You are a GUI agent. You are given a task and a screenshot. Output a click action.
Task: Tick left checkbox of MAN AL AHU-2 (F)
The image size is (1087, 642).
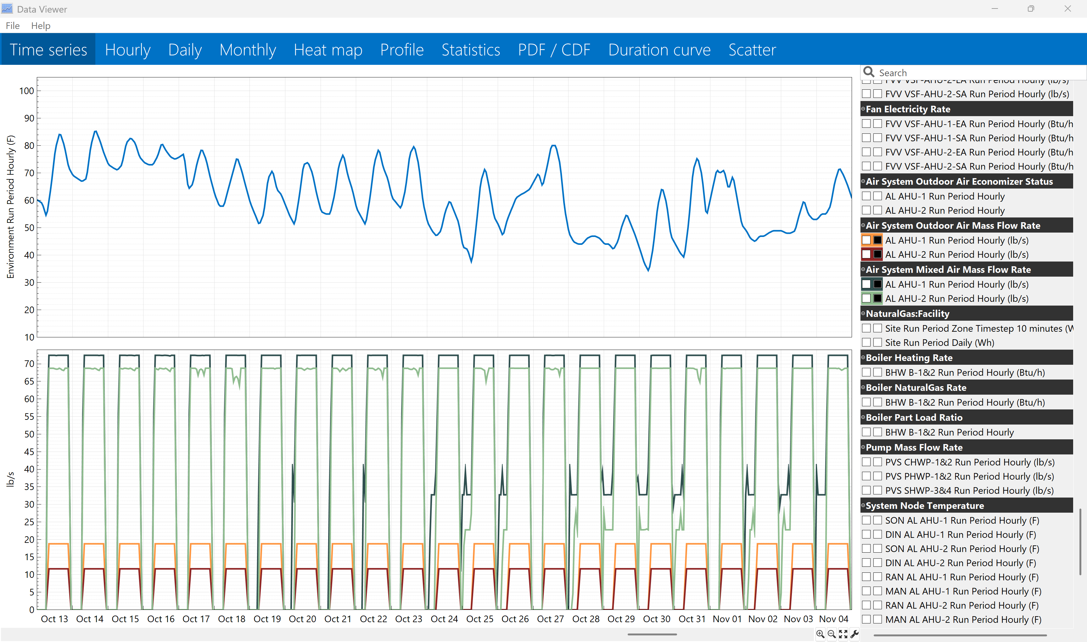pos(866,620)
